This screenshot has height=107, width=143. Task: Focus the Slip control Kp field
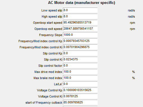(80, 53)
